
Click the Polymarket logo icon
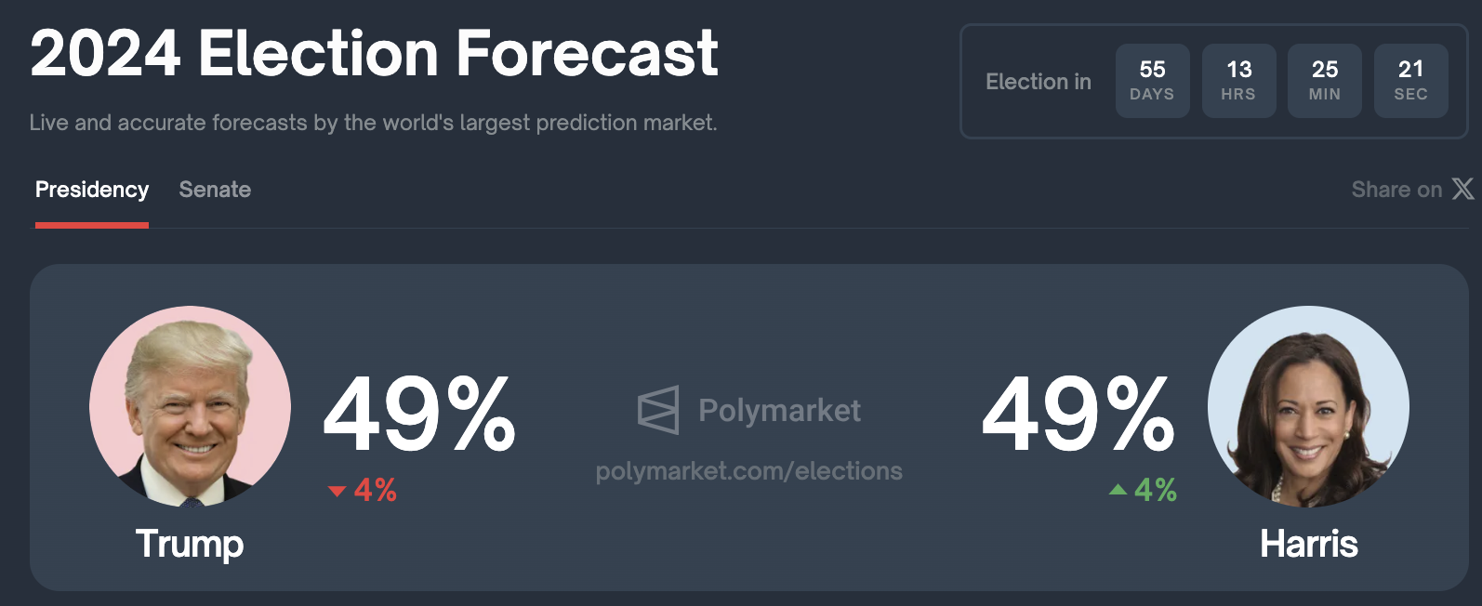click(658, 410)
